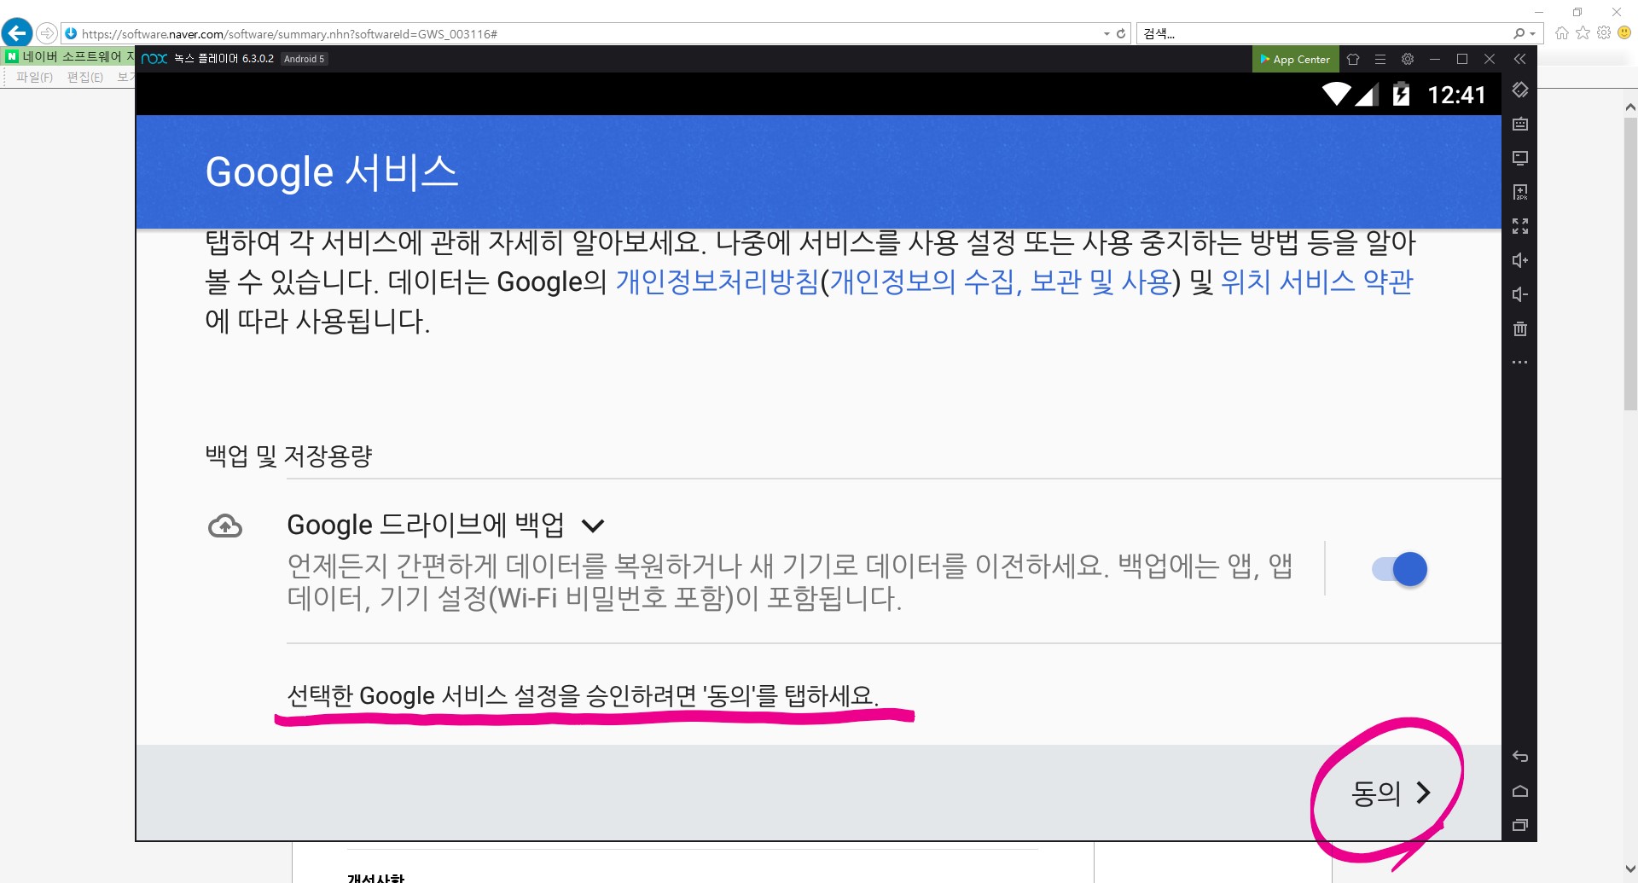The width and height of the screenshot is (1638, 883).
Task: Open Nox system settings gear
Action: click(x=1408, y=59)
